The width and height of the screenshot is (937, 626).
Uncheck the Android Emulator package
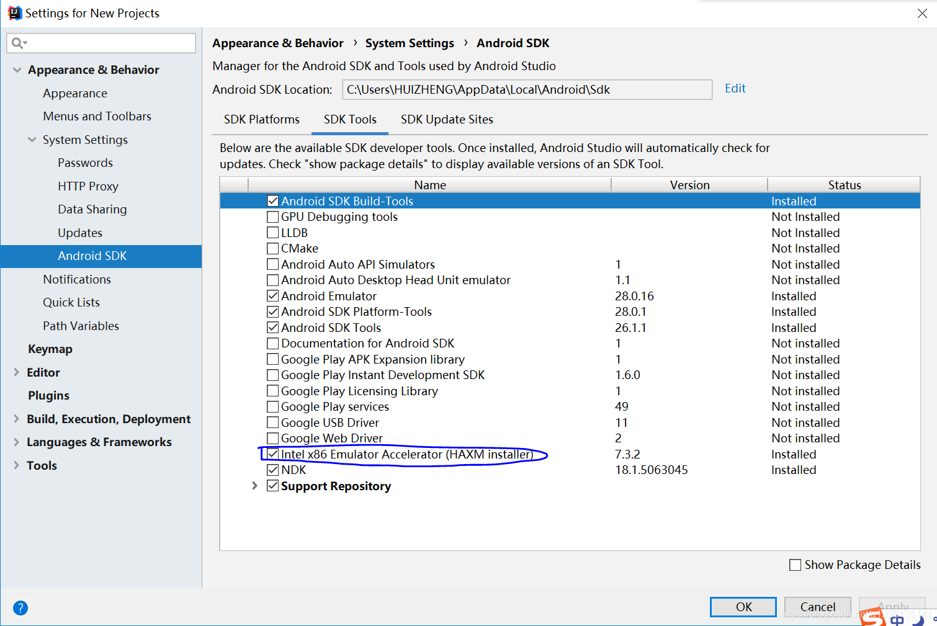coord(272,295)
